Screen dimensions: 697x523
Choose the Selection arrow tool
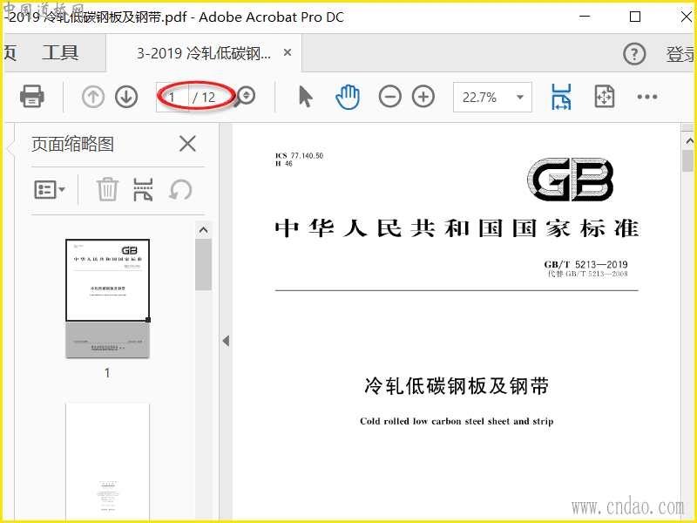(x=306, y=97)
